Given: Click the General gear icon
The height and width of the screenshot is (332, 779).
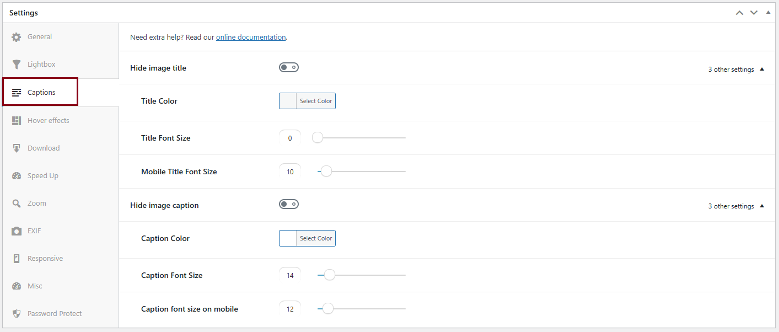Looking at the screenshot, I should (17, 37).
